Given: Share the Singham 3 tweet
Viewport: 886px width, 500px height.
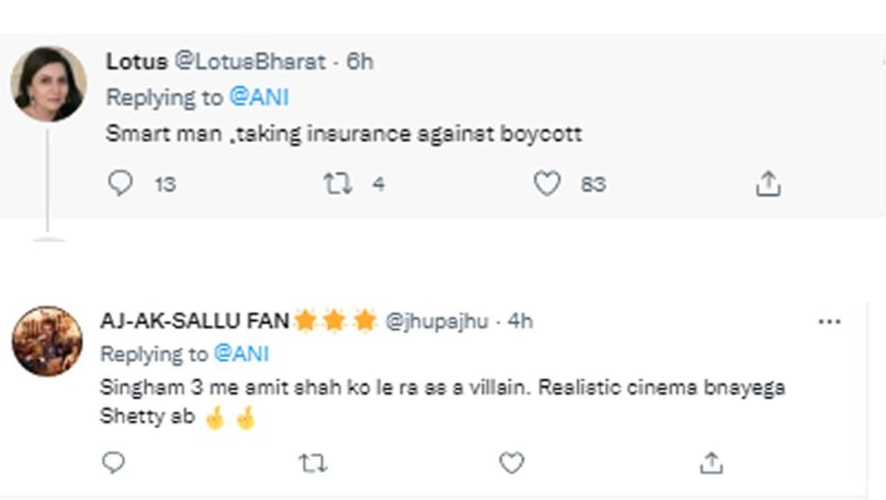Looking at the screenshot, I should [711, 463].
